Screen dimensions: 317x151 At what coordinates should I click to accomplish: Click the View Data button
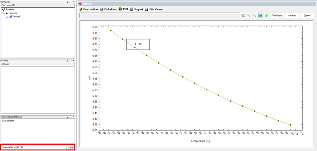277,16
